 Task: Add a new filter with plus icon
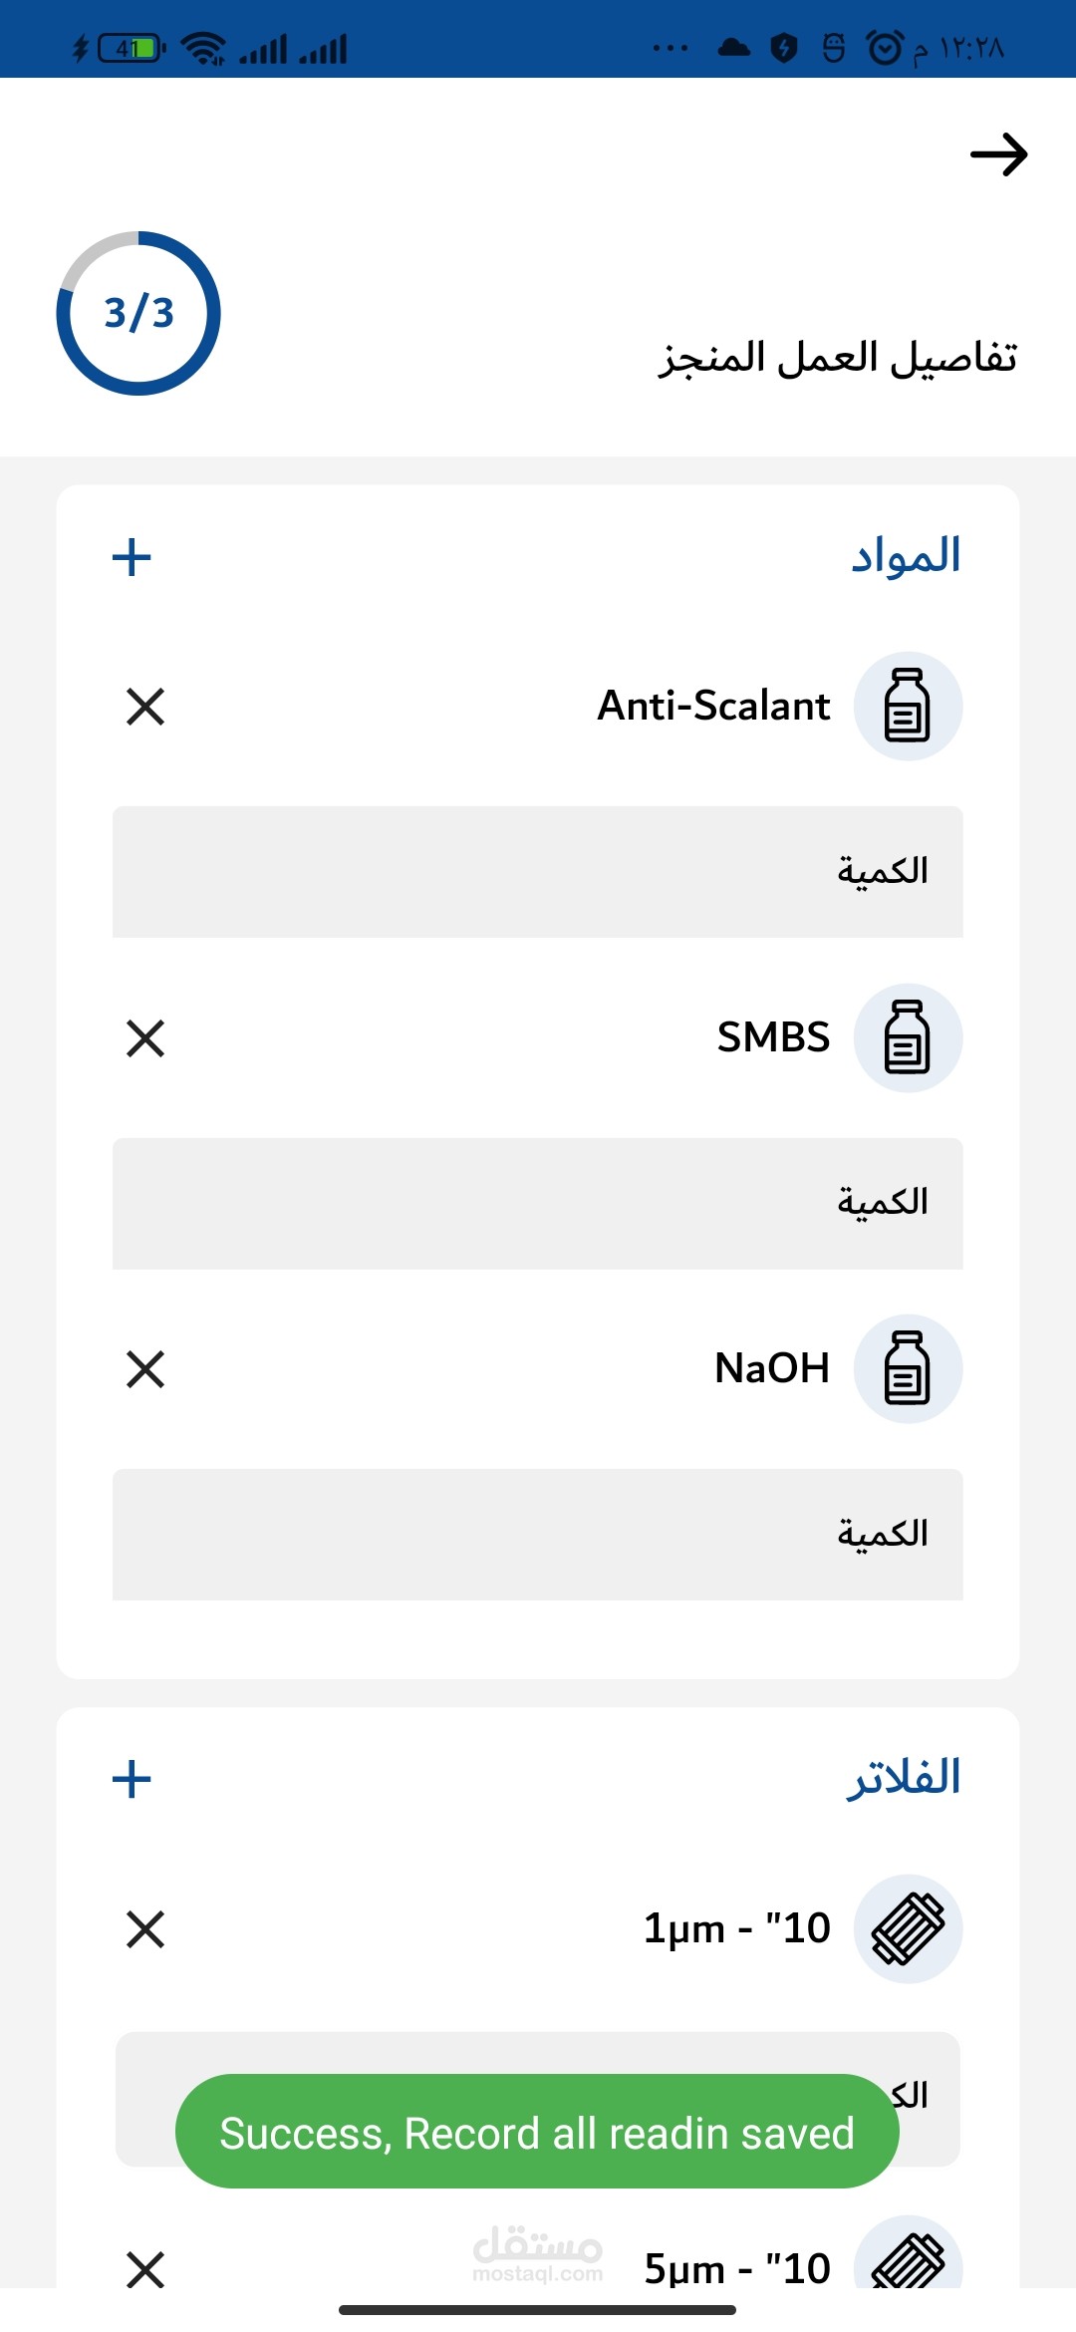[x=132, y=1779]
